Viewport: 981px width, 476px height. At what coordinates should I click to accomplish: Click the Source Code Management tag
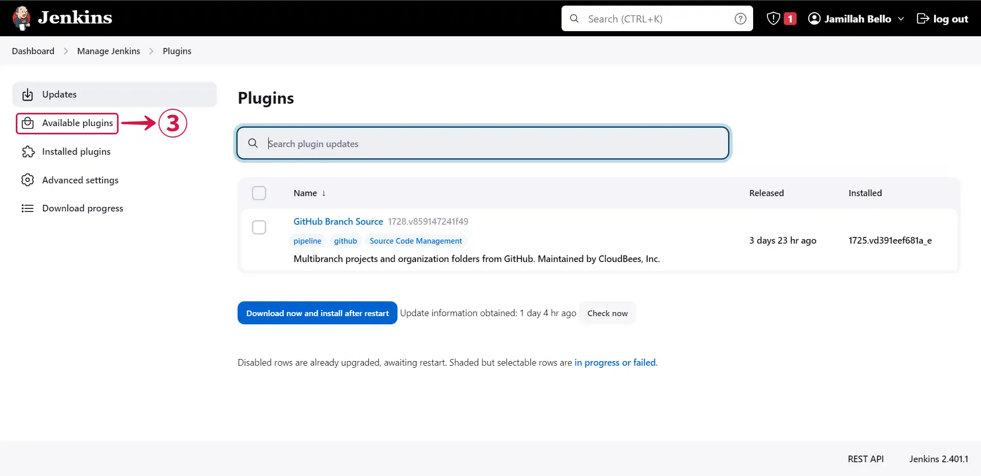tap(416, 241)
